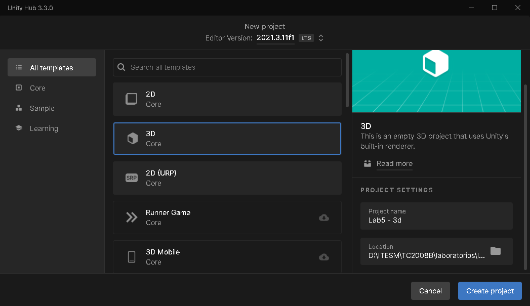Click editor version 2021.3.11f1 selector

pos(275,38)
